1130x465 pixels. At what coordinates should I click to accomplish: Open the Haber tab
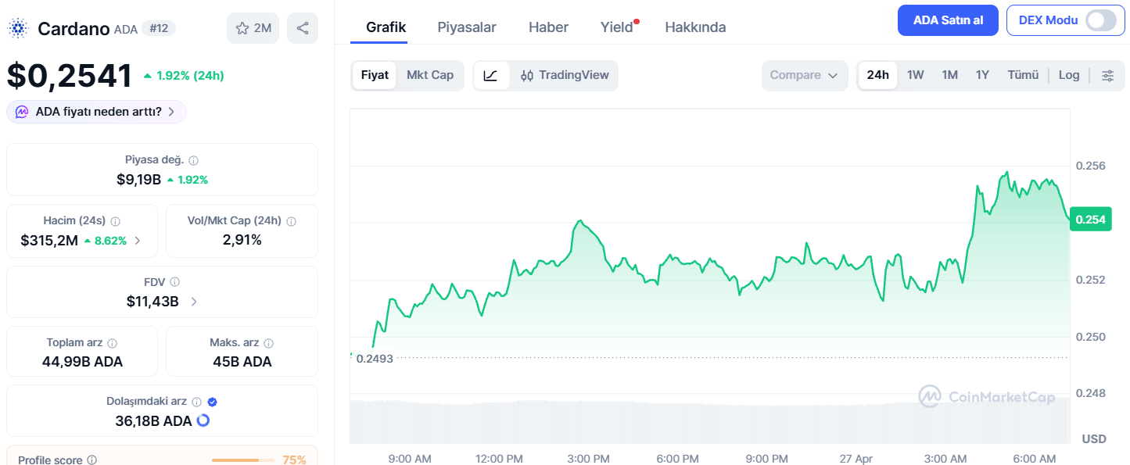tap(548, 27)
